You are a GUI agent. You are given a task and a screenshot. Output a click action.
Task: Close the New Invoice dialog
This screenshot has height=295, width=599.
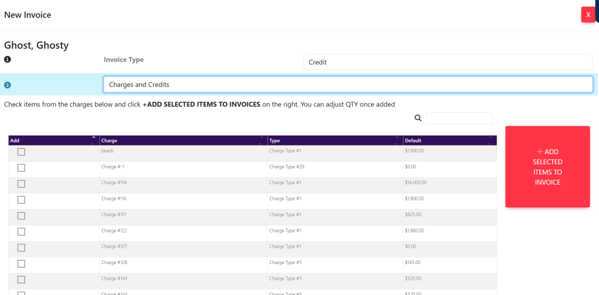588,15
